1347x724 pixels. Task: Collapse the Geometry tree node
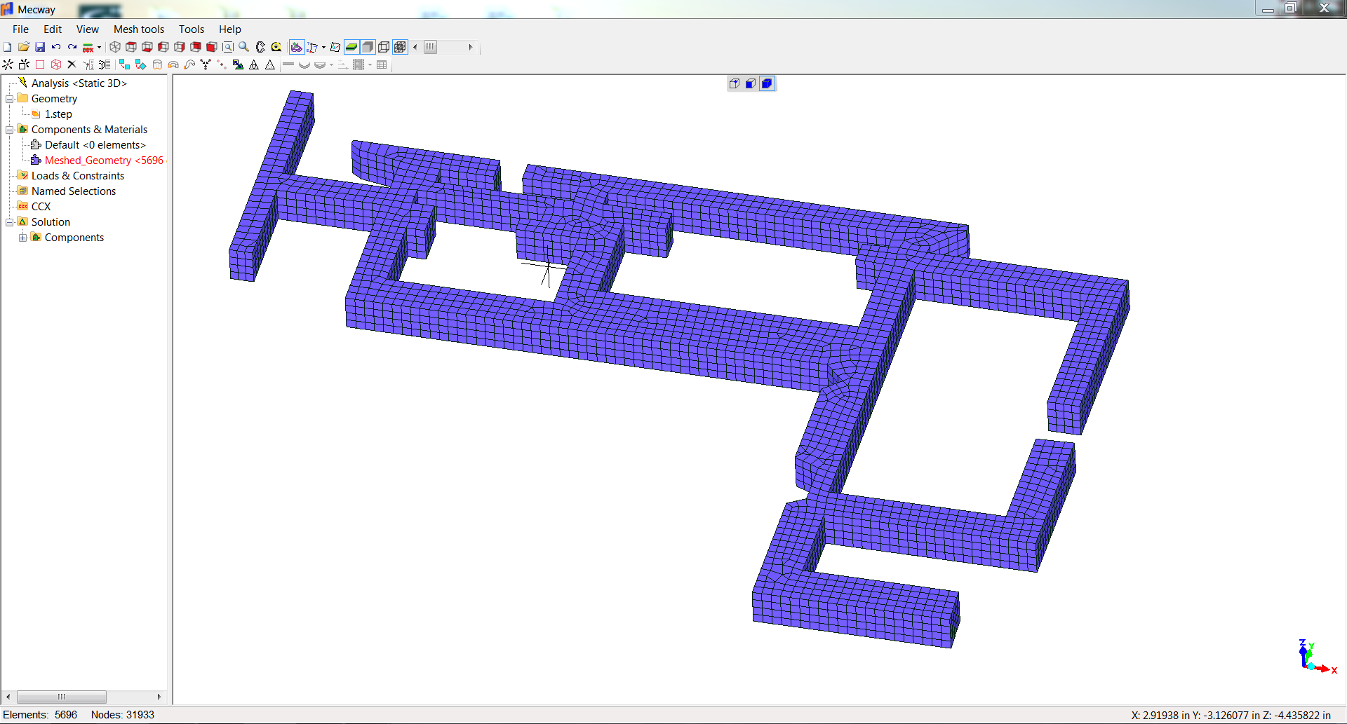[10, 99]
